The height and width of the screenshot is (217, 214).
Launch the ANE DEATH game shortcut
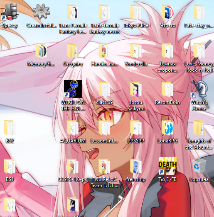point(167,166)
